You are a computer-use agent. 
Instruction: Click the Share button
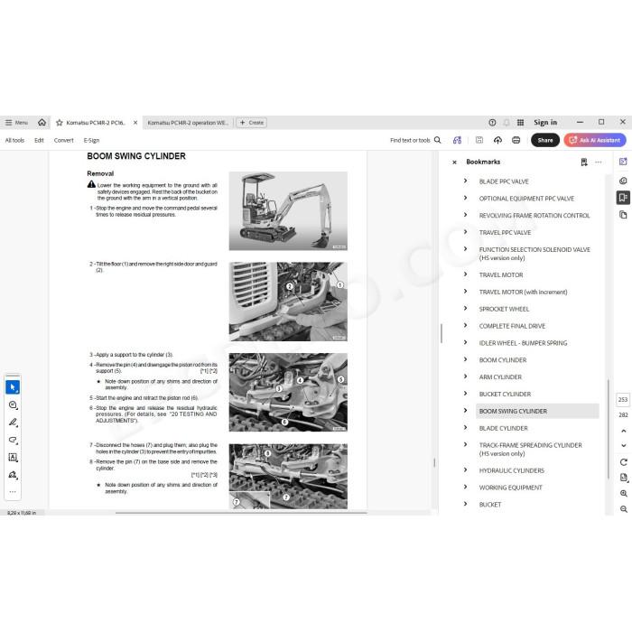click(x=545, y=140)
